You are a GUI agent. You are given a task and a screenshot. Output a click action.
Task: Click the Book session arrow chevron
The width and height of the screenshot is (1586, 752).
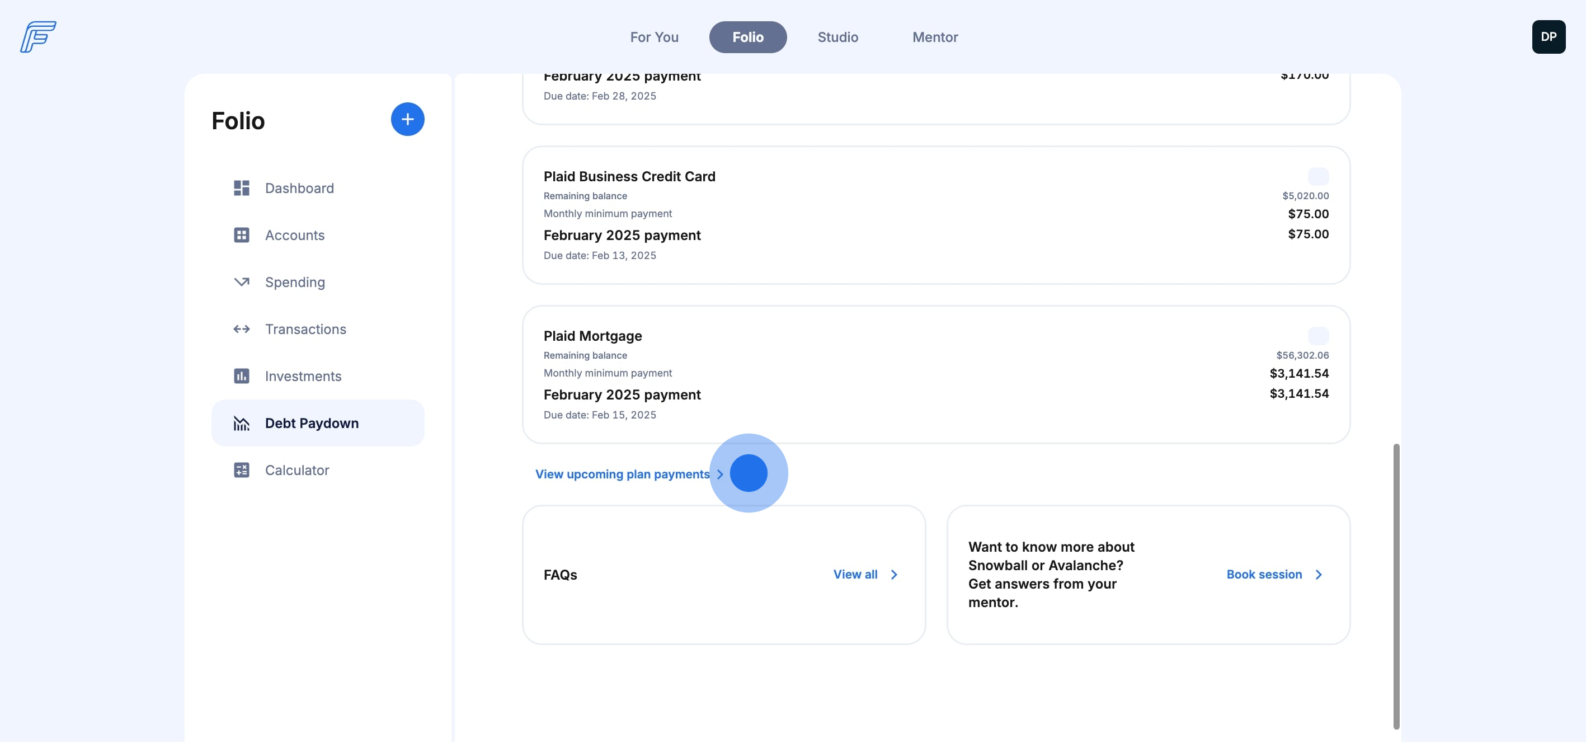coord(1318,575)
